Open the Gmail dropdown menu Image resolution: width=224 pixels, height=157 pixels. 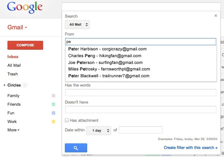click(17, 27)
